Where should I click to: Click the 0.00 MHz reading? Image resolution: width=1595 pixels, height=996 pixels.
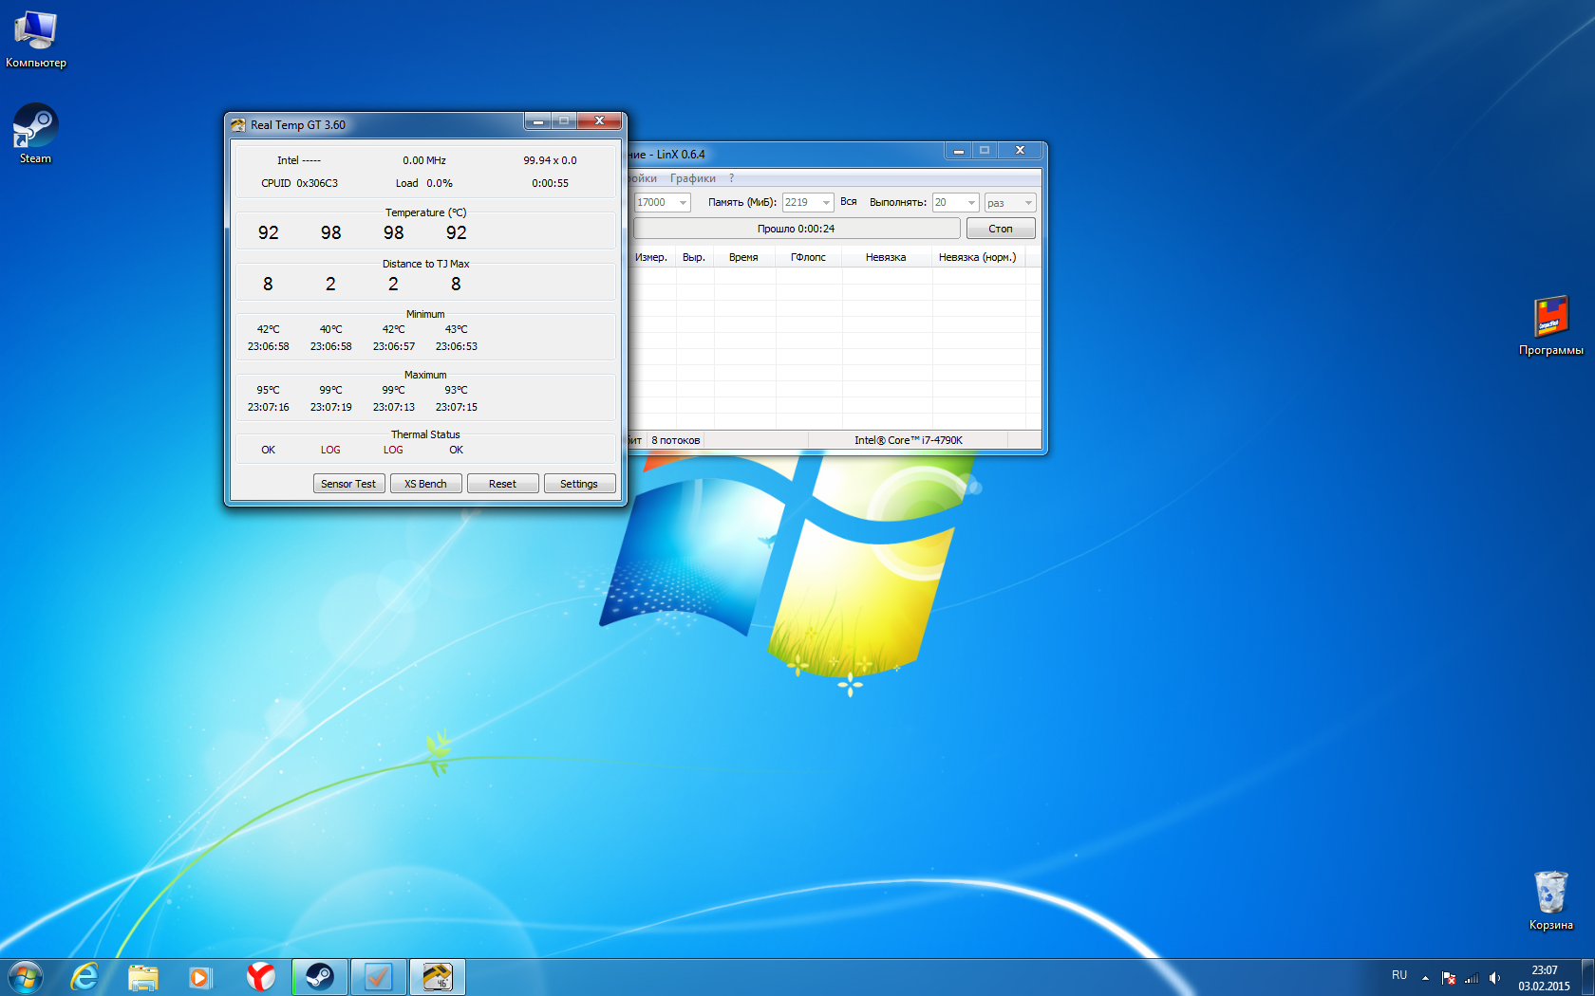[423, 160]
